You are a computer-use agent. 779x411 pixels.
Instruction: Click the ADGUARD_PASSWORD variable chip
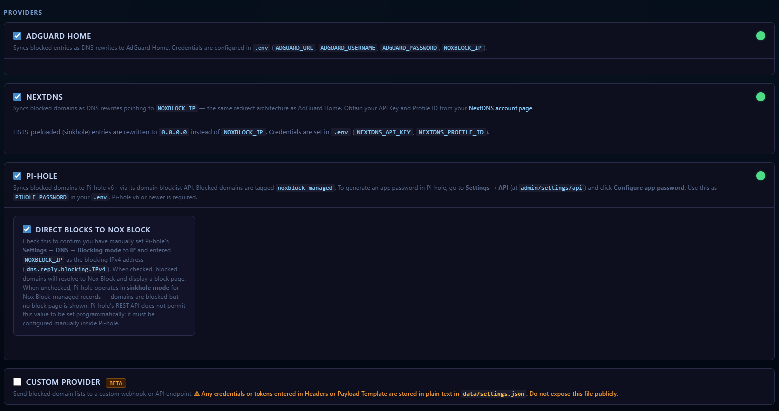click(409, 48)
